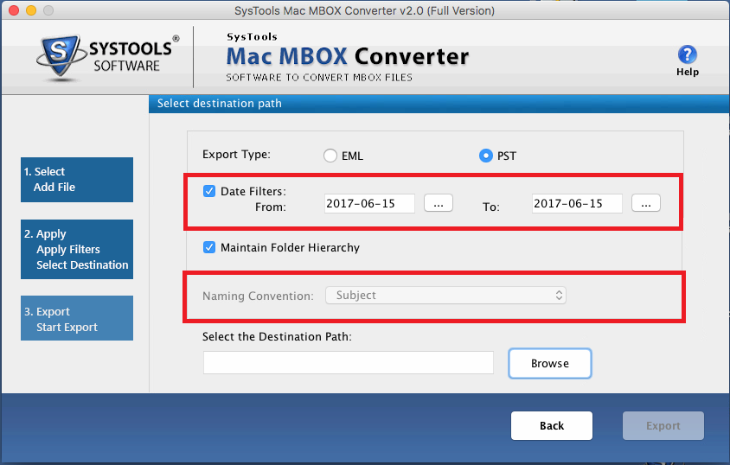Click 'Select the Destination Path:' label
730x465 pixels.
[x=277, y=336]
